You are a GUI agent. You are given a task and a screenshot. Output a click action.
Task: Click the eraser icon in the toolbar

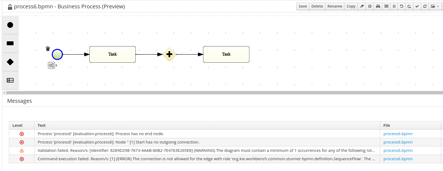tap(362, 6)
